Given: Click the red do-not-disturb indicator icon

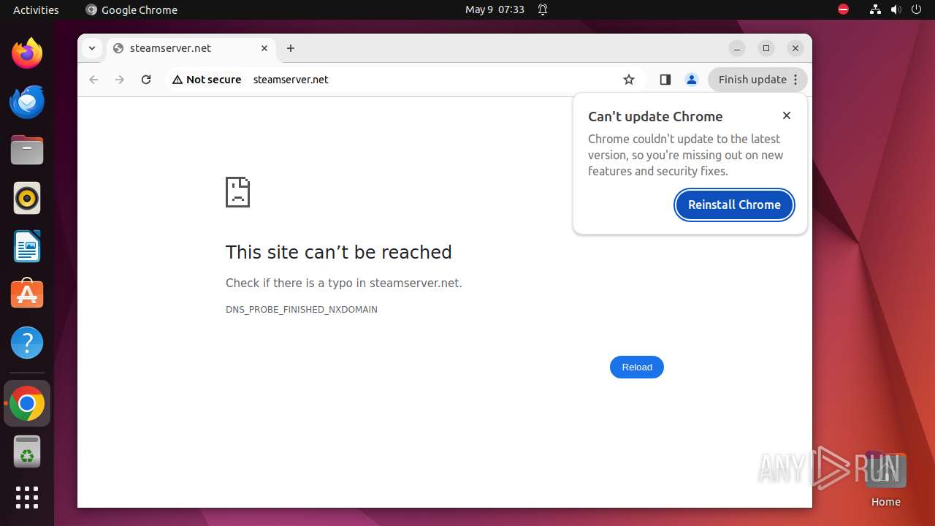Looking at the screenshot, I should (844, 9).
